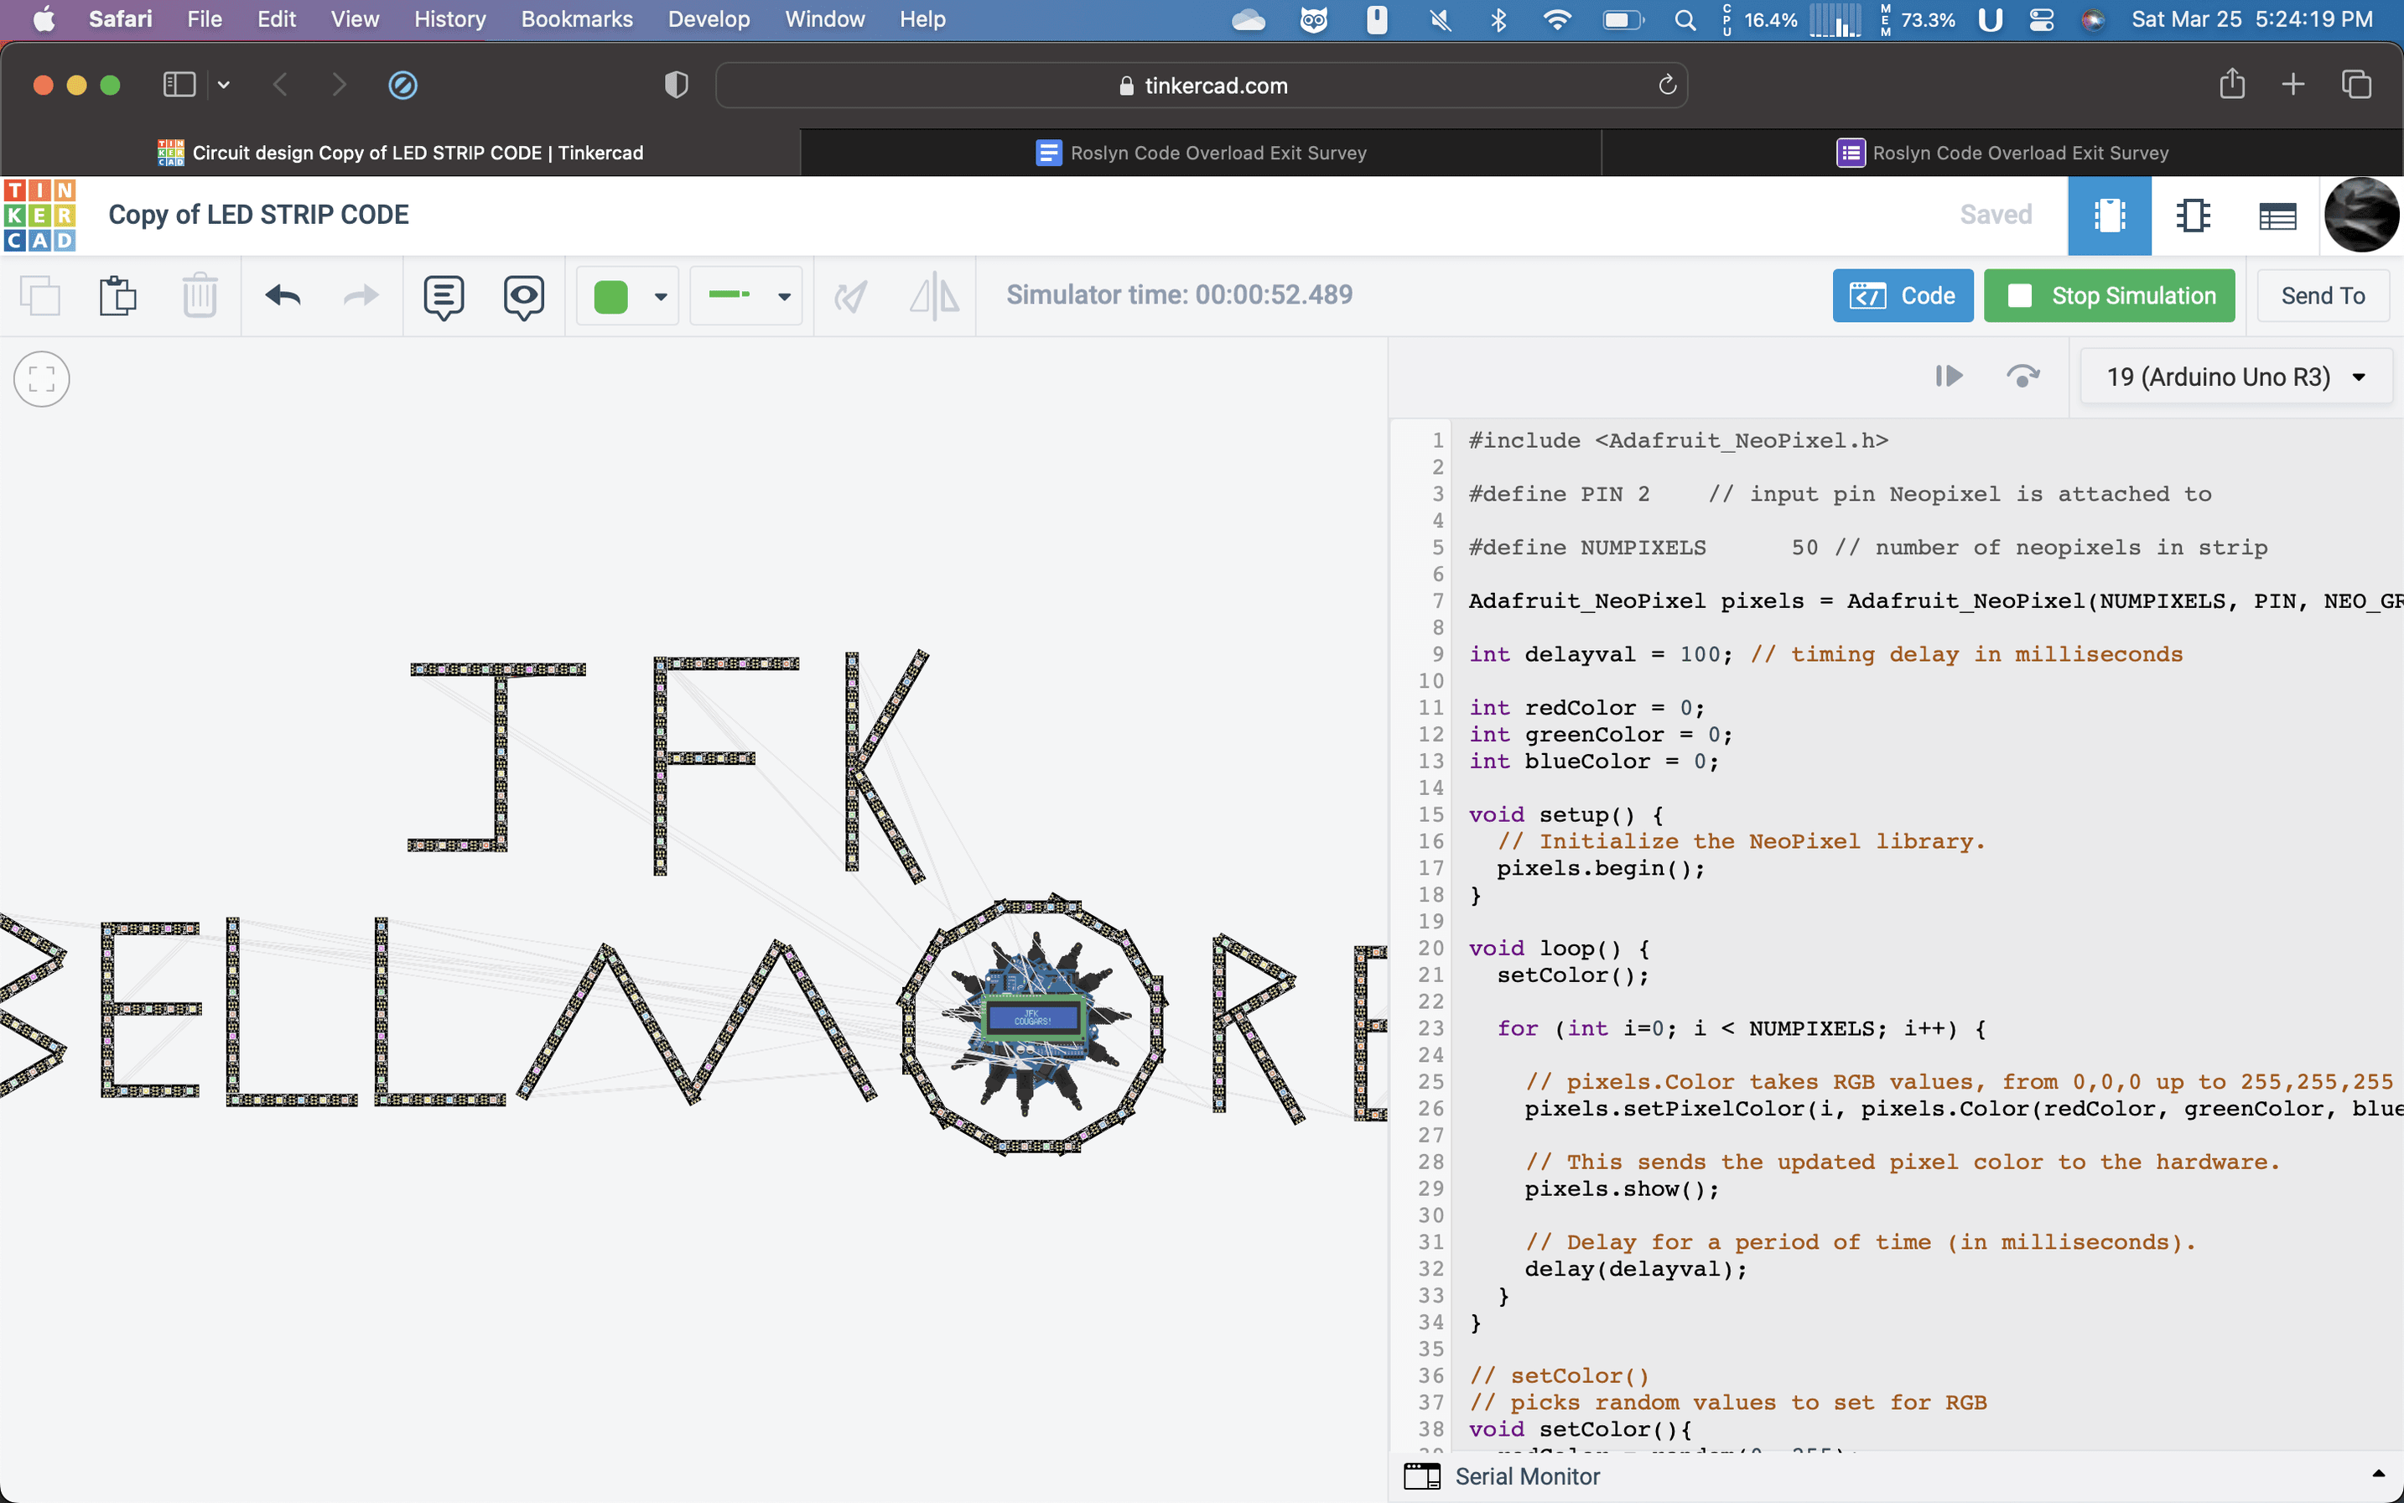Open the wire type dropdown arrow
The height and width of the screenshot is (1503, 2404).
click(784, 296)
